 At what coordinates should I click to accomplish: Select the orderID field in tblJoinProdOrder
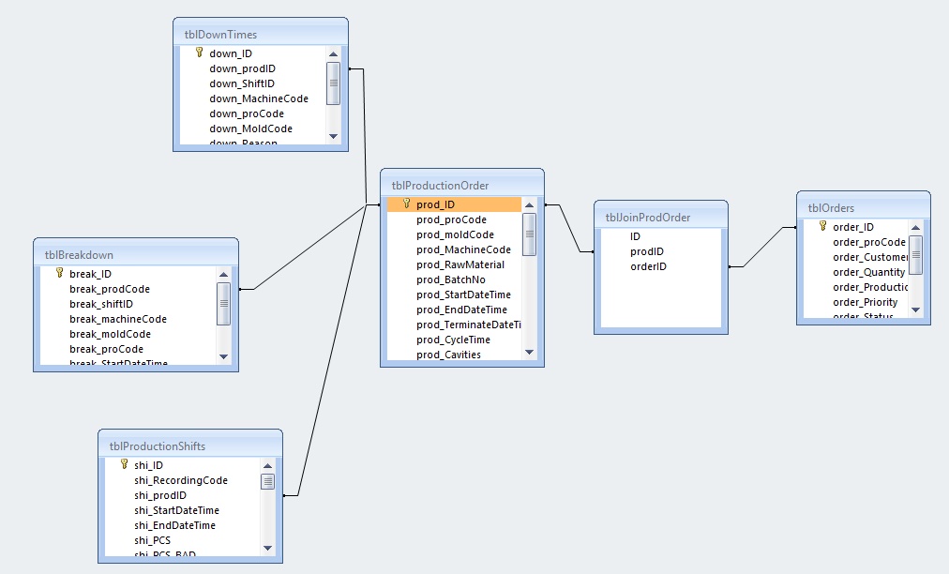click(648, 266)
